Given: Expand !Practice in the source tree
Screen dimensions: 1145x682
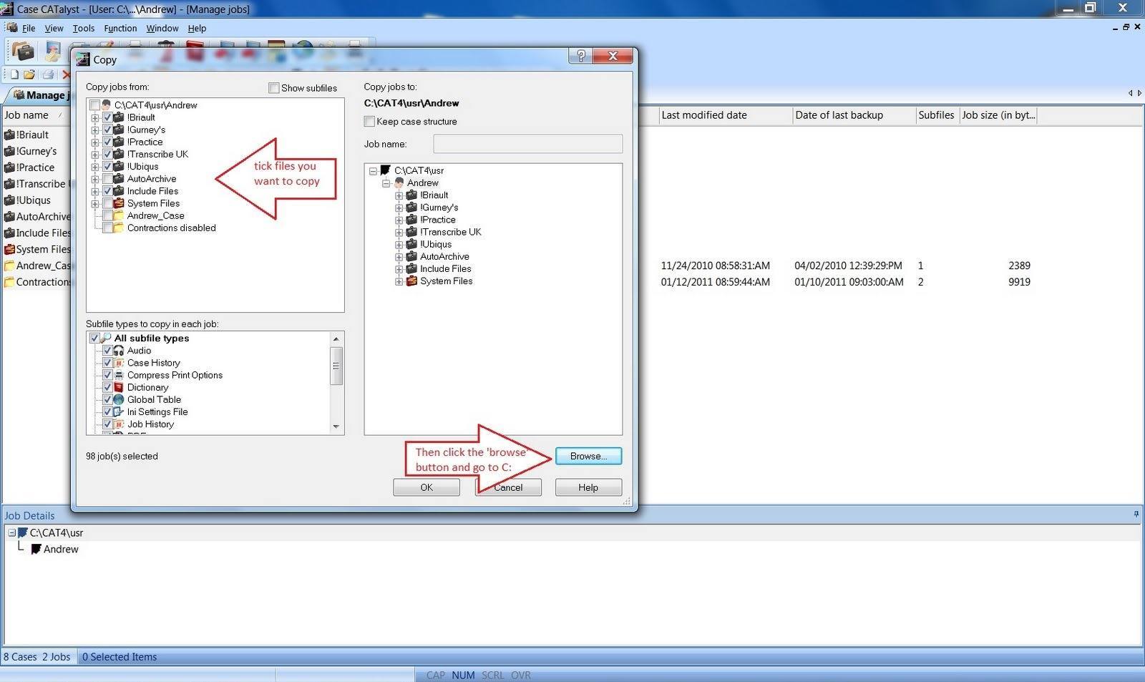Looking at the screenshot, I should (95, 142).
